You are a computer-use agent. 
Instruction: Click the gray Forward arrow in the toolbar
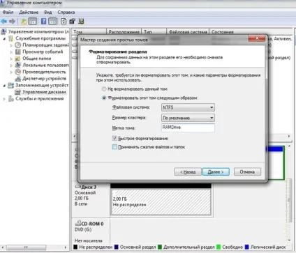pyautogui.click(x=12, y=22)
